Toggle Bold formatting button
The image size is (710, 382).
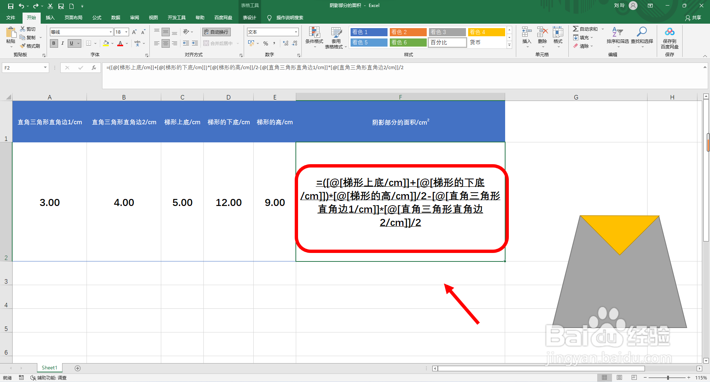54,43
